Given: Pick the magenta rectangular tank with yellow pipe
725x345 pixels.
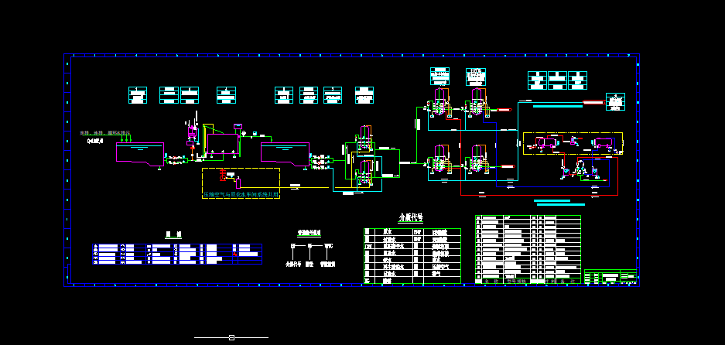Looking at the screenshot, I should point(223,144).
